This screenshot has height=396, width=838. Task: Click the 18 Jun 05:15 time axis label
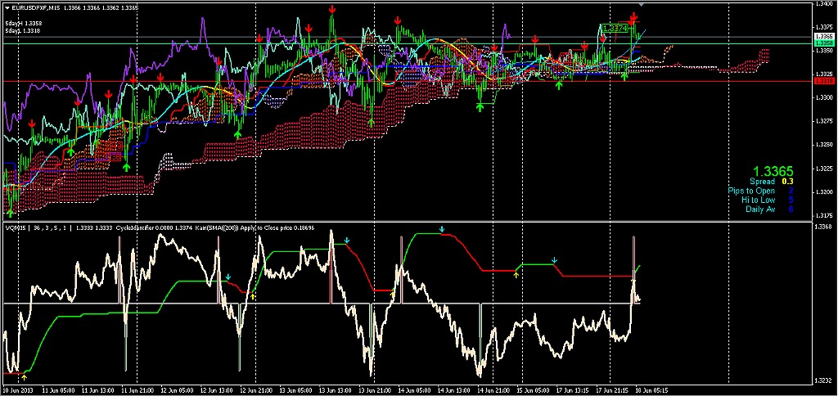(651, 391)
